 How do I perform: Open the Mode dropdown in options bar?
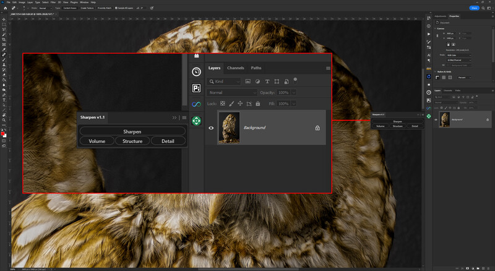pos(46,8)
